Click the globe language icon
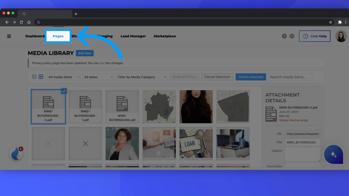The height and width of the screenshot is (196, 349). pos(284,36)
